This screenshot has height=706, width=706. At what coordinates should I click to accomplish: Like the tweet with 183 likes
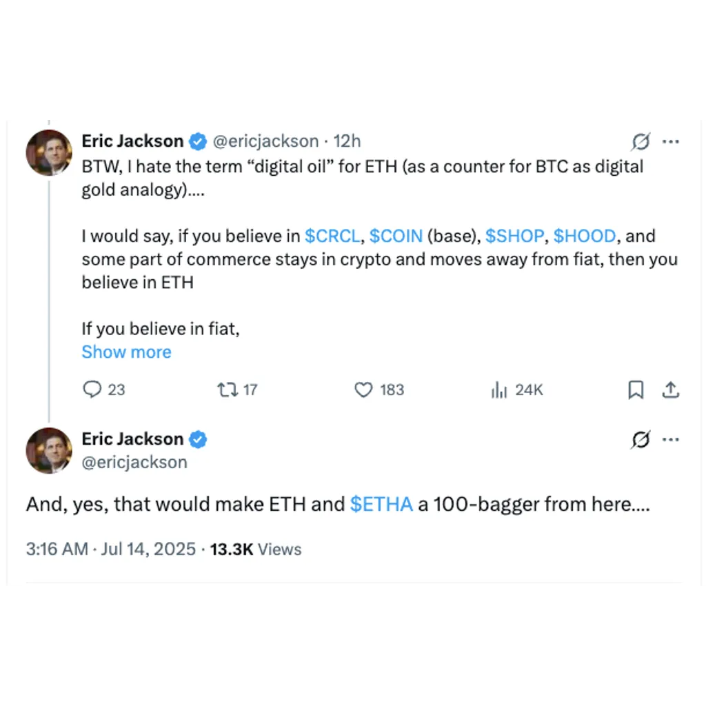tap(379, 390)
